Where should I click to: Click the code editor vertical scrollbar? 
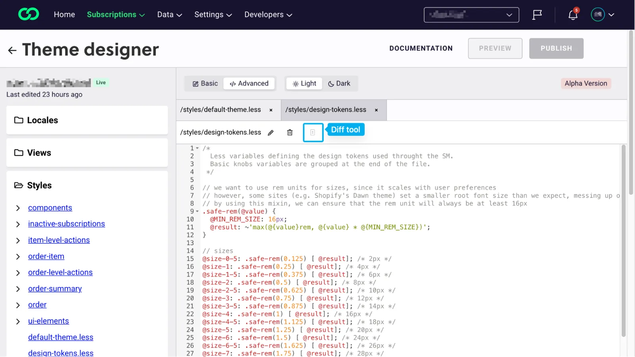tap(623, 241)
